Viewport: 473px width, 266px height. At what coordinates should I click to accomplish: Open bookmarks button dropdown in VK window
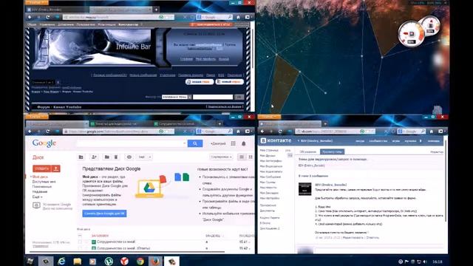tap(442, 132)
